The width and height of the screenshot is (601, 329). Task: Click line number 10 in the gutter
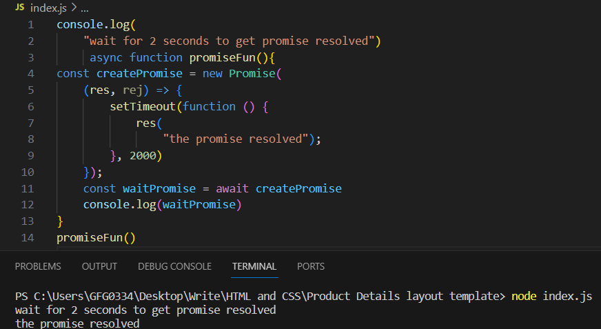pos(27,172)
